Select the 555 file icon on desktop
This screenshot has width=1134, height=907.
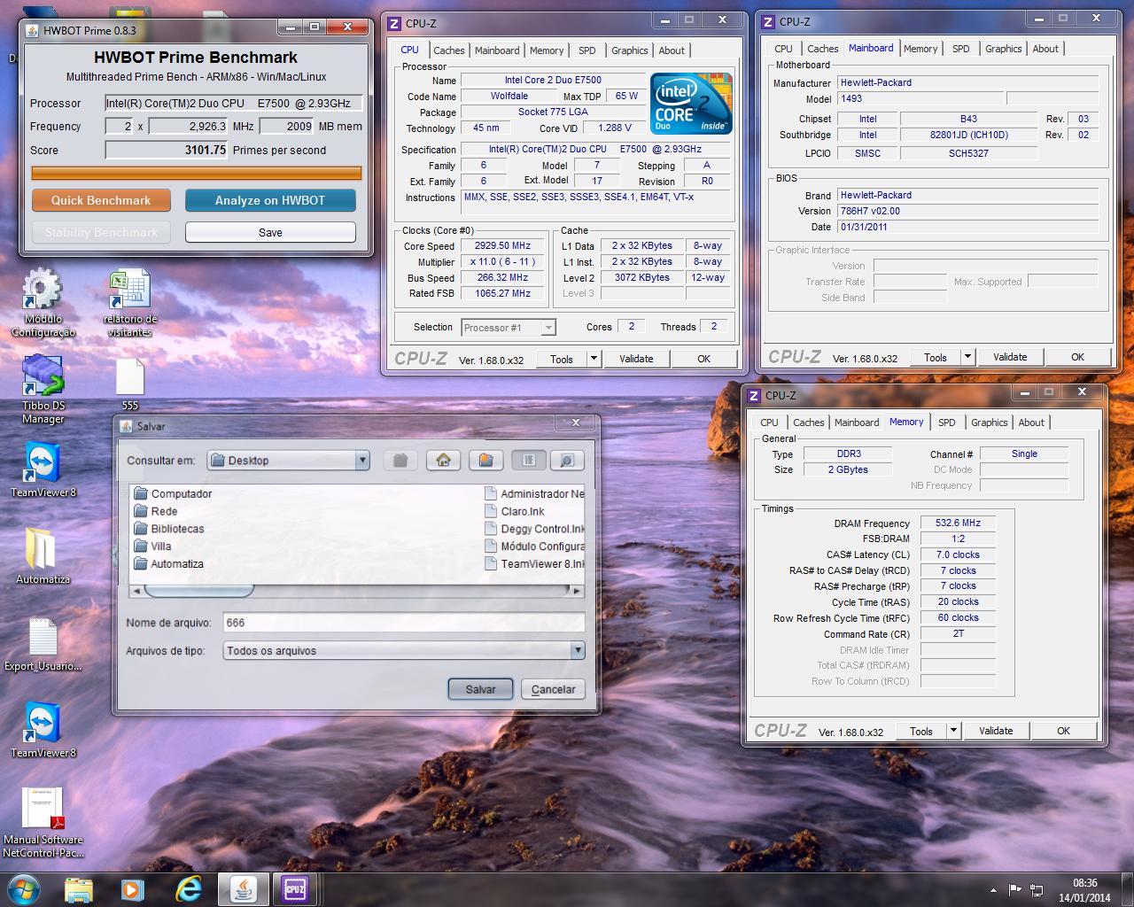coord(130,384)
